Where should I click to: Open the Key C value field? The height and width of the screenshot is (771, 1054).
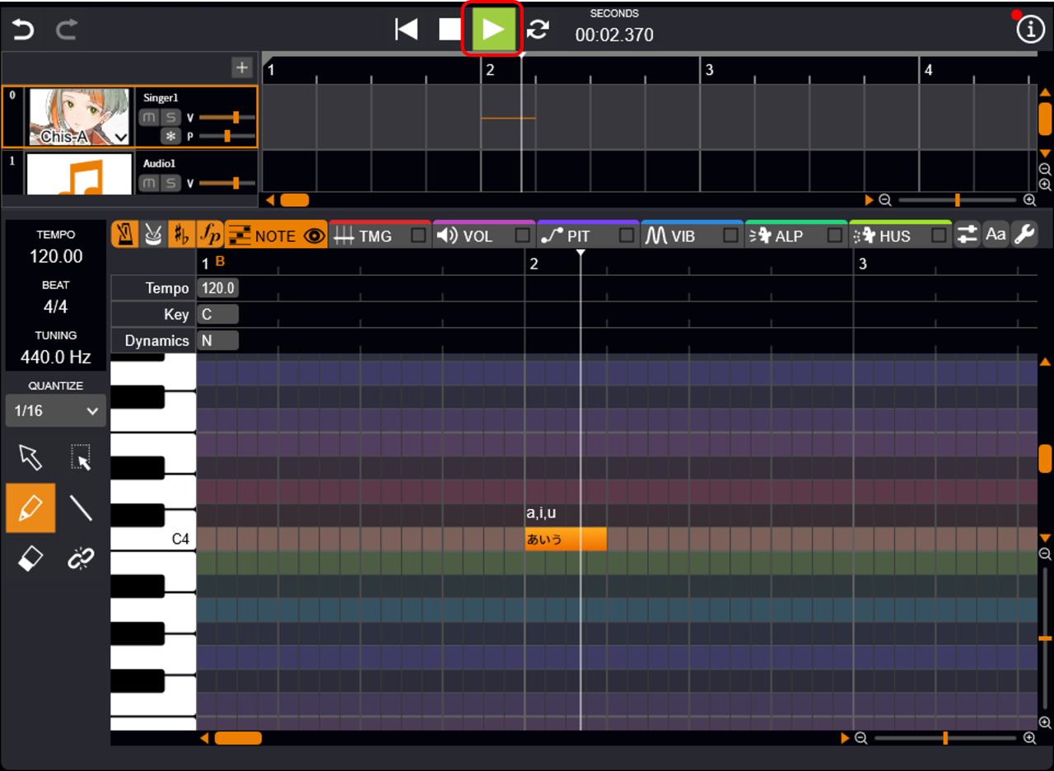[217, 315]
